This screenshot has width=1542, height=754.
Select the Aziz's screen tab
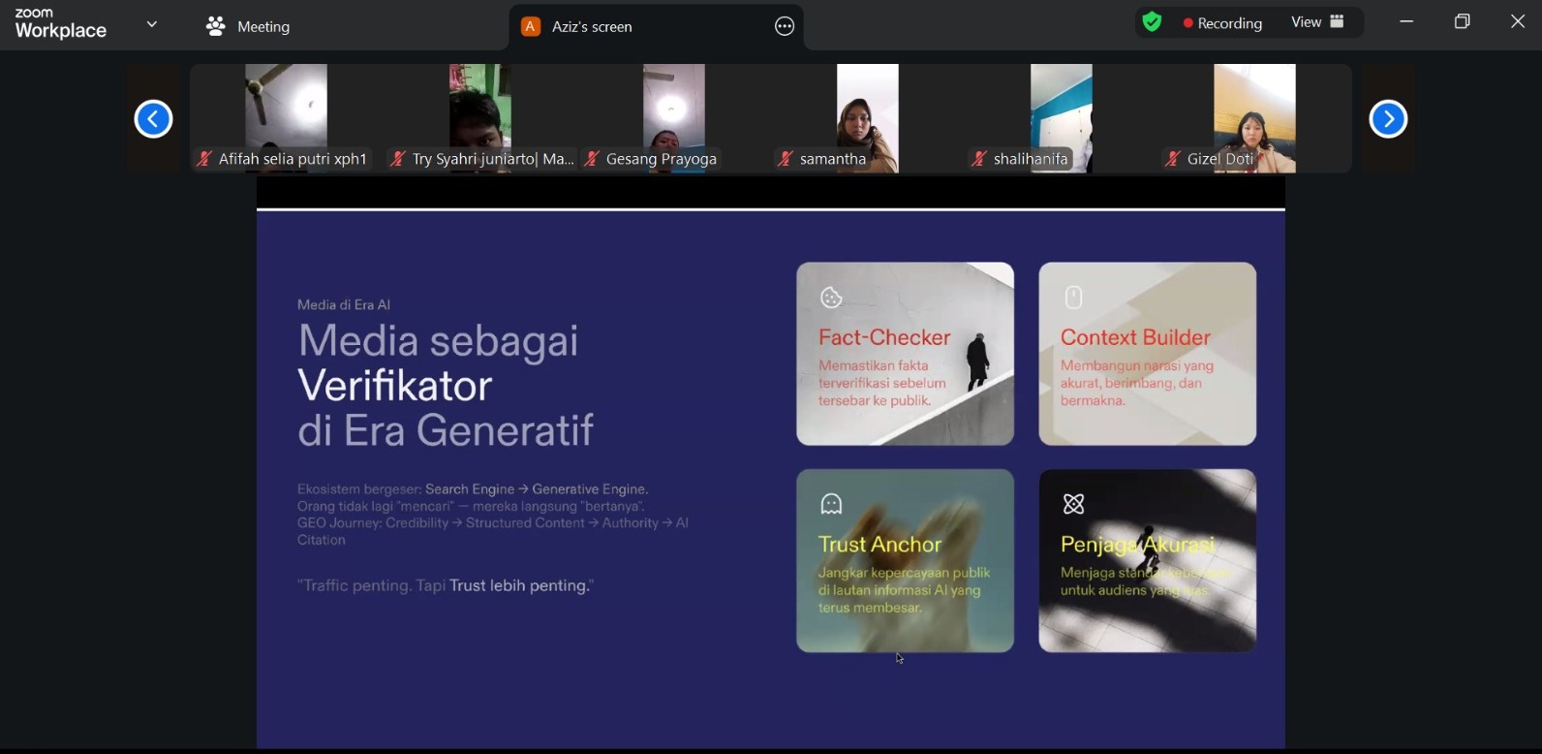(656, 27)
